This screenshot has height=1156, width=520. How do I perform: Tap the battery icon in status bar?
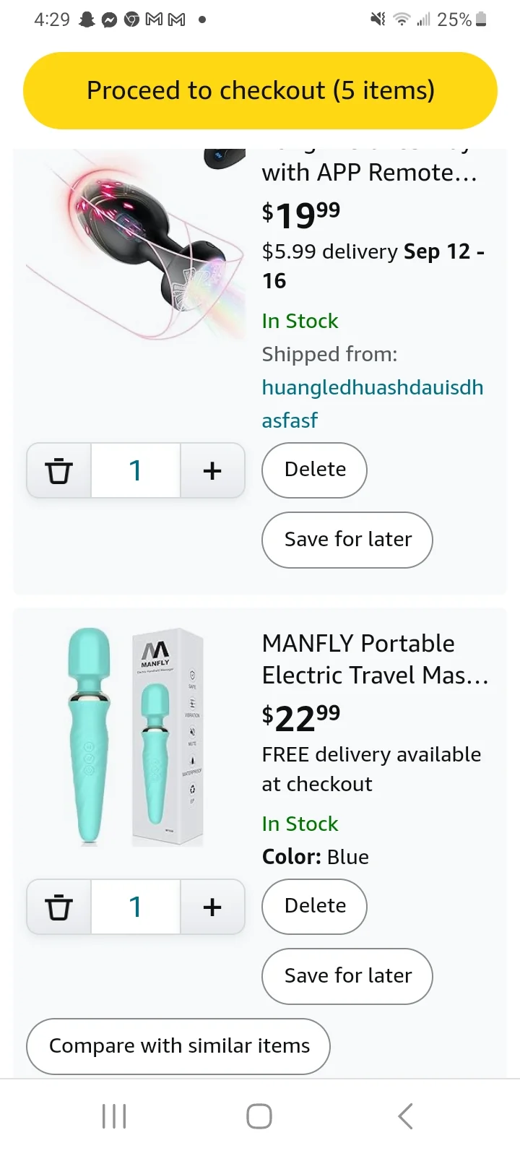click(482, 20)
